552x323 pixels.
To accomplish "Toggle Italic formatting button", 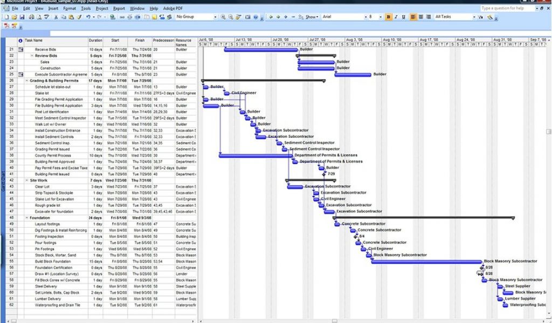I will click(396, 17).
